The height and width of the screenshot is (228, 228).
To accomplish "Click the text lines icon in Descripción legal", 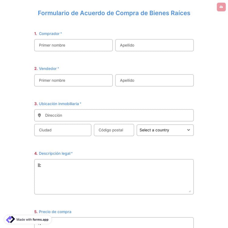I will [39, 165].
